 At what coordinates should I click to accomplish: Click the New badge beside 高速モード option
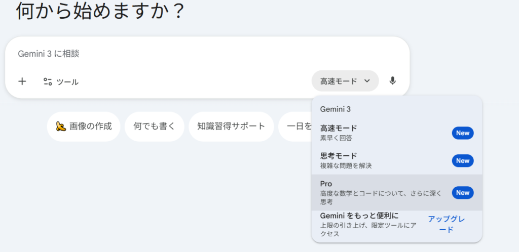click(x=462, y=133)
